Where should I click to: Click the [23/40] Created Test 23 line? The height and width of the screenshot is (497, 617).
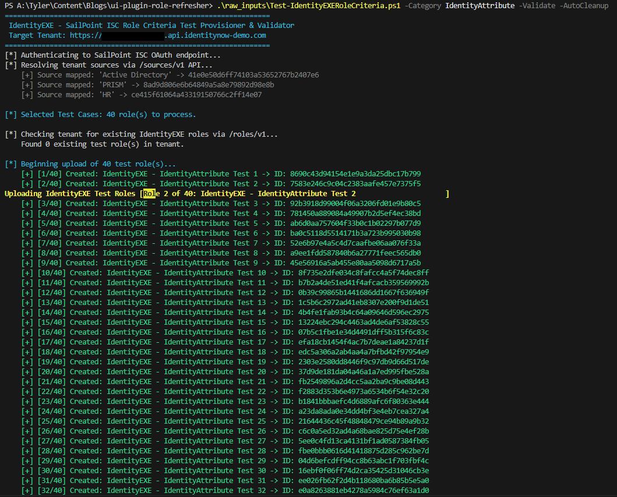225,402
